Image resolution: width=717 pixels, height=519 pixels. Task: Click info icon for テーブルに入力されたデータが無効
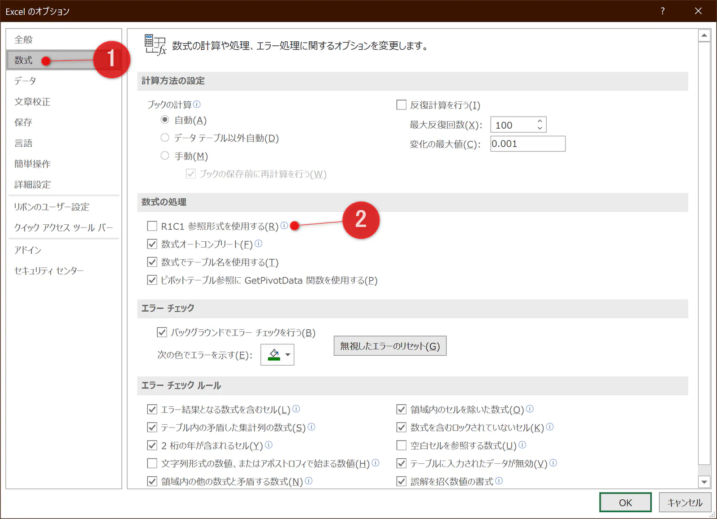click(x=553, y=462)
